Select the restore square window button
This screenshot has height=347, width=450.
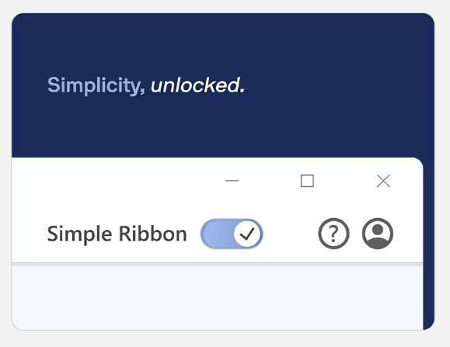[x=307, y=181]
